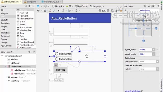
Task: Add bottom constraint plus icon
Action: 143,41
